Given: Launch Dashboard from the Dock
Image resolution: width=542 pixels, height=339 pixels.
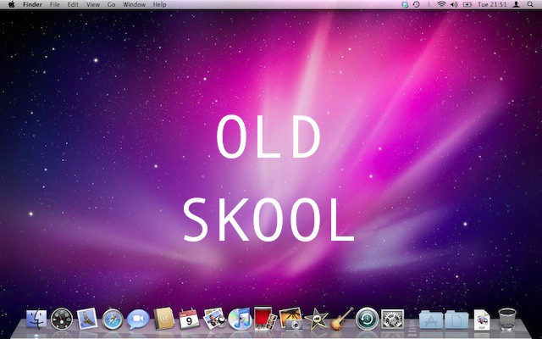Looking at the screenshot, I should (x=62, y=320).
